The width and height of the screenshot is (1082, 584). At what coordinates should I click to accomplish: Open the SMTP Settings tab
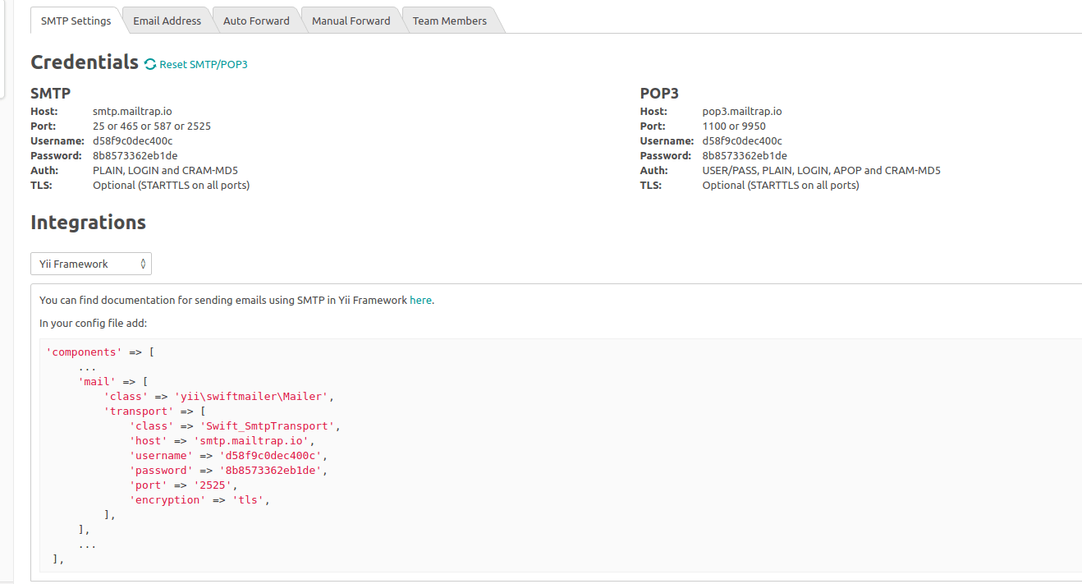pos(76,21)
